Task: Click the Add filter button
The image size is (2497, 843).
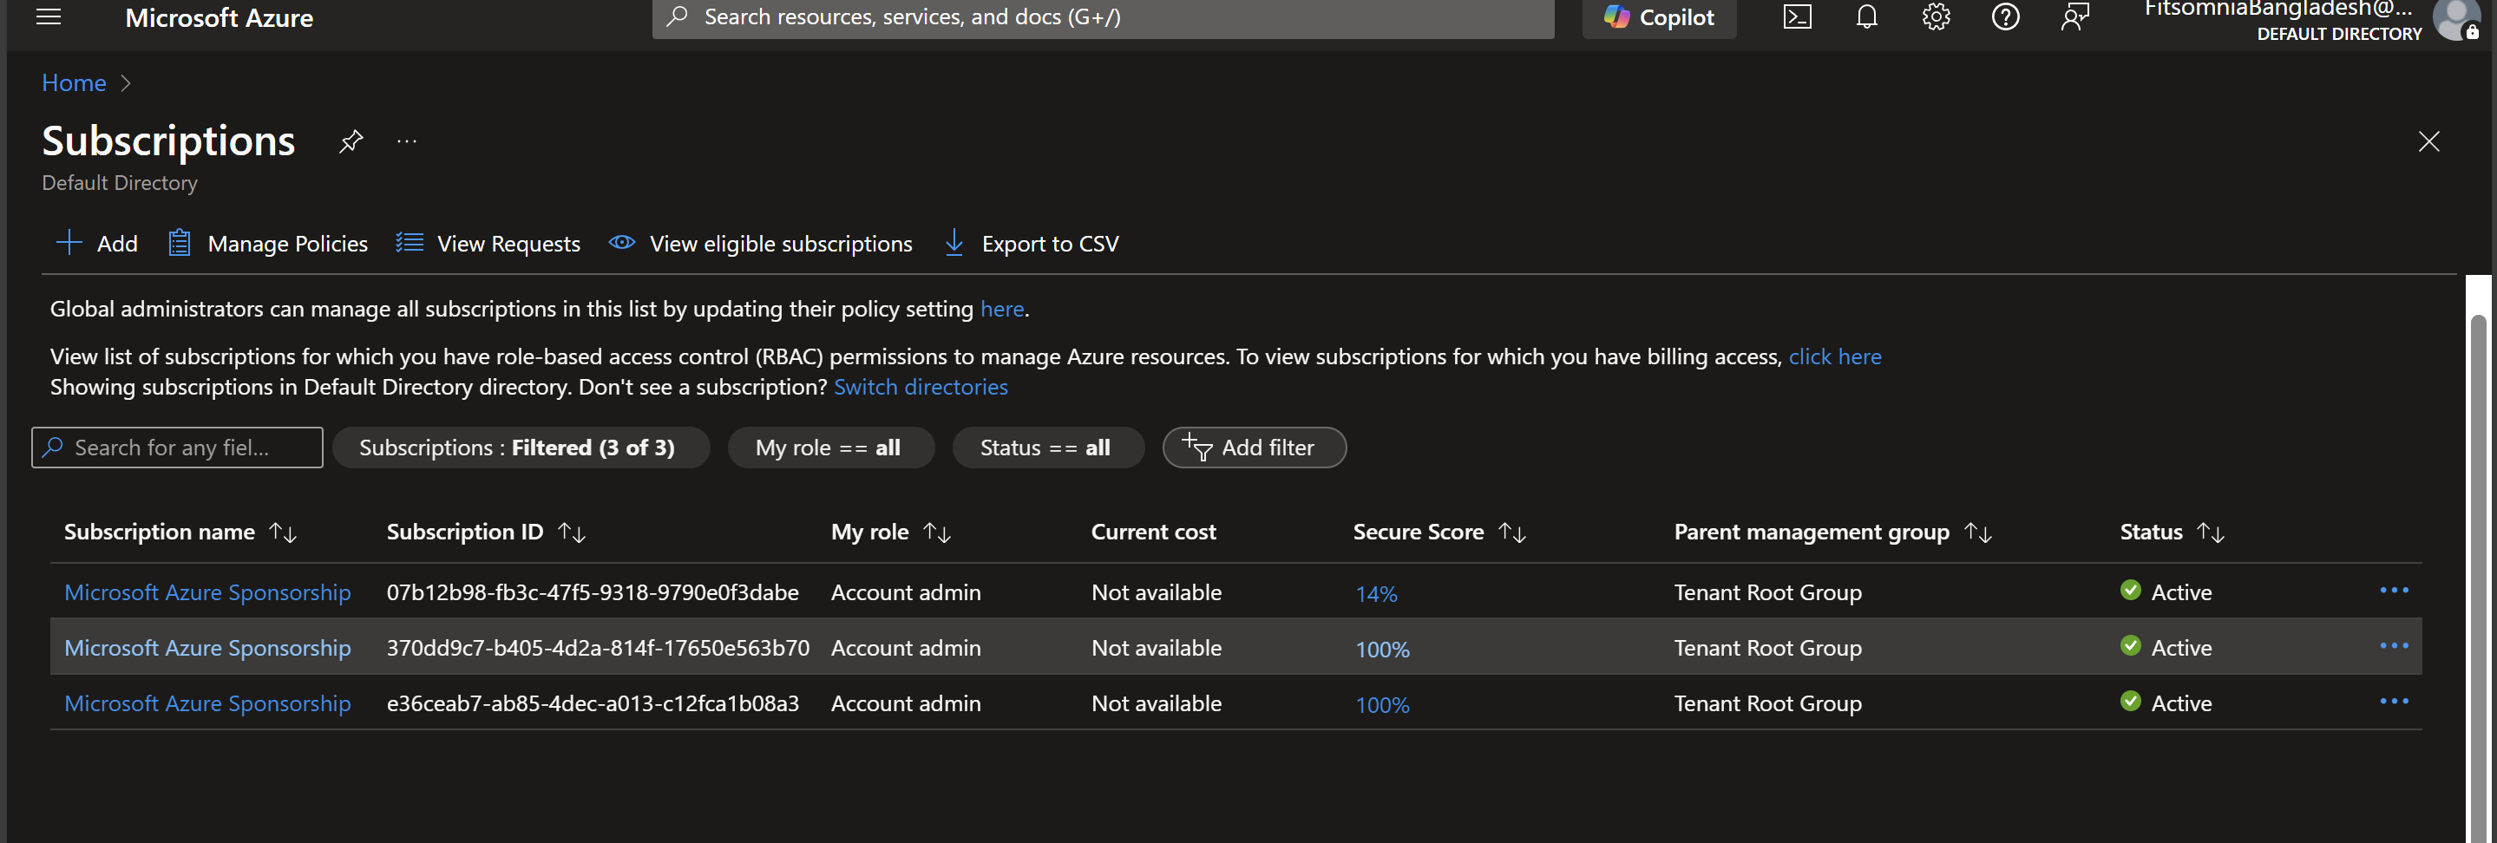Action: (1254, 448)
